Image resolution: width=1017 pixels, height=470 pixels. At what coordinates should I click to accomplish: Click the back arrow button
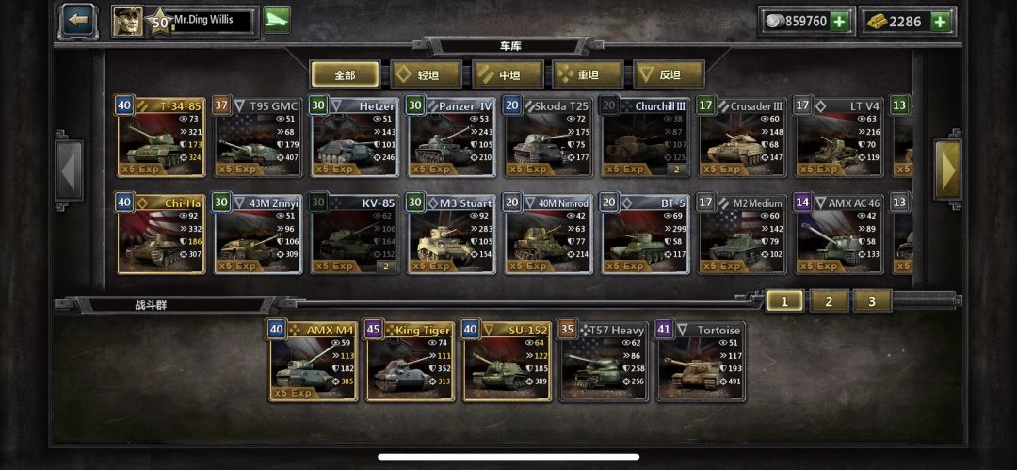(x=78, y=21)
